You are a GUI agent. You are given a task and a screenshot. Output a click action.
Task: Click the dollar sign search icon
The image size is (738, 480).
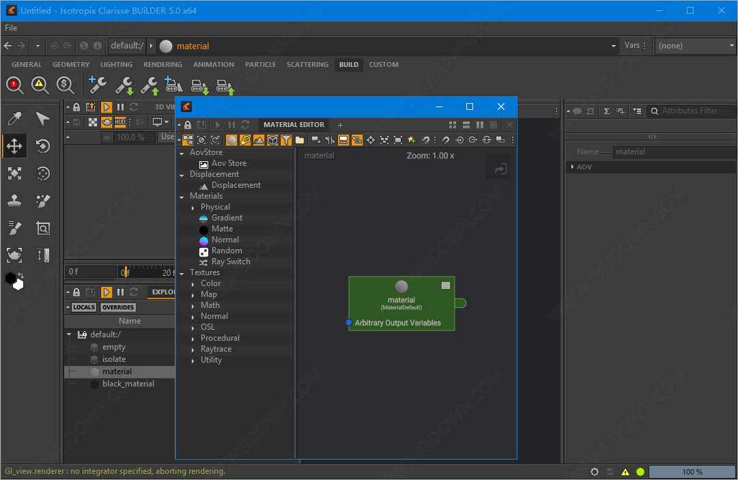(65, 85)
